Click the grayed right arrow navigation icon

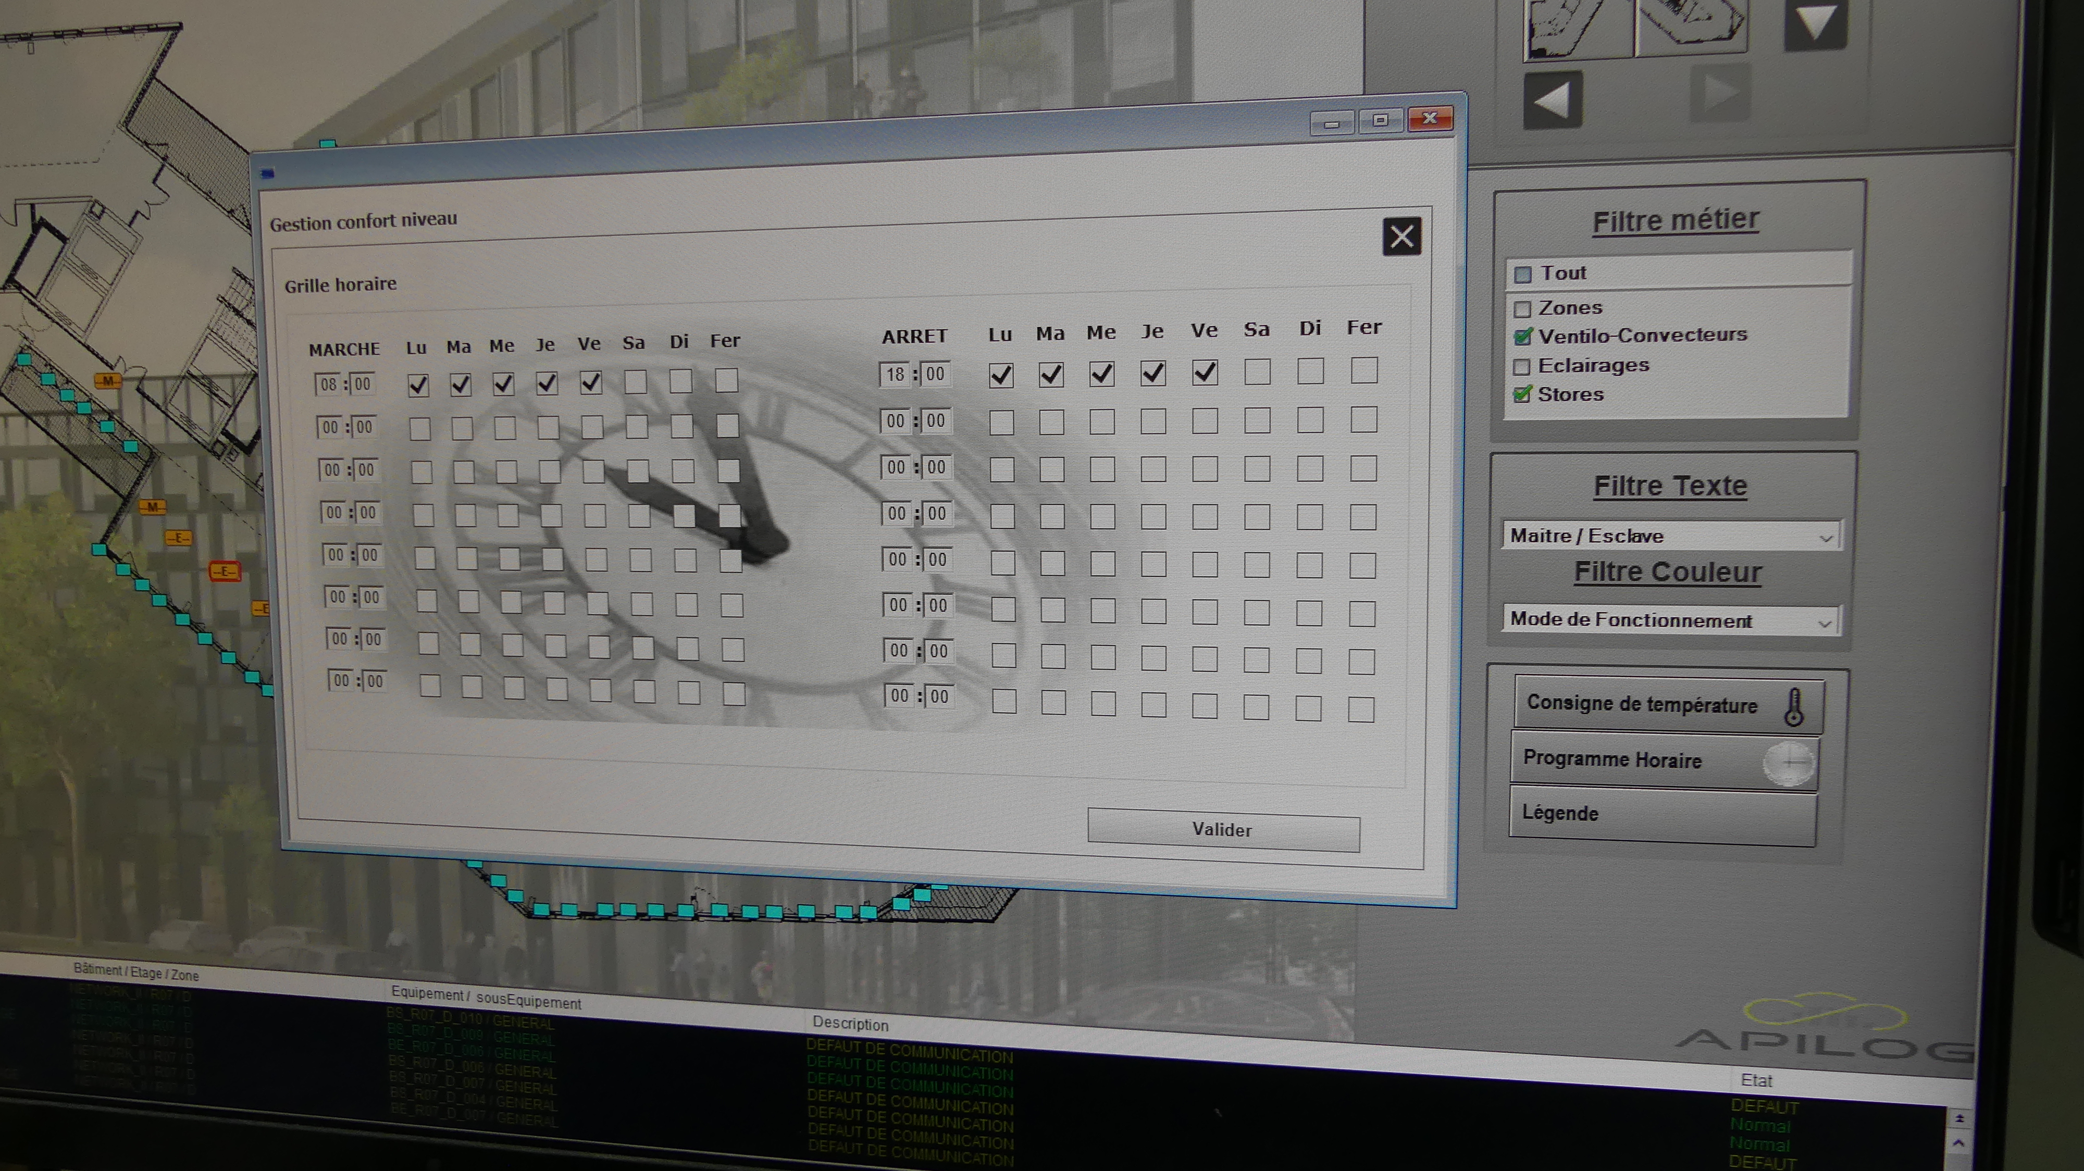(1721, 94)
